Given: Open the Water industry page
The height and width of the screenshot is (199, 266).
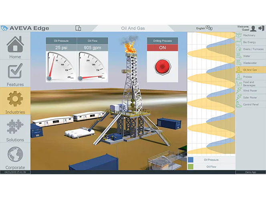Looking at the screenshot, I should [x=251, y=56].
